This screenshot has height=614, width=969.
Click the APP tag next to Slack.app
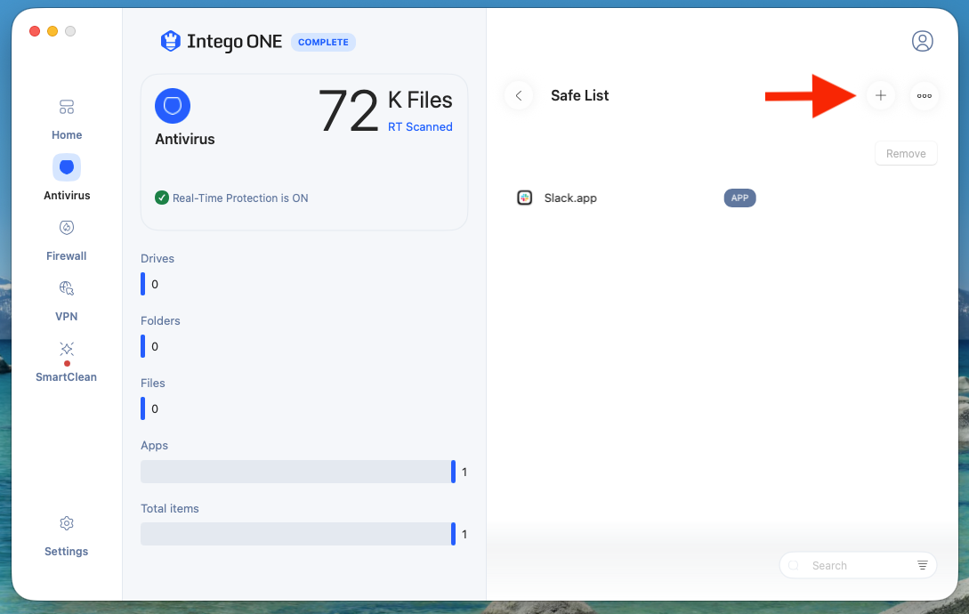tap(739, 198)
